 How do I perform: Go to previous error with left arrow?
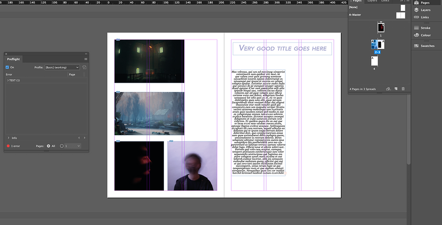[x=79, y=137]
